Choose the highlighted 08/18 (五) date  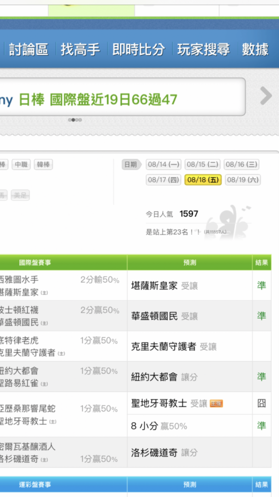[203, 180]
